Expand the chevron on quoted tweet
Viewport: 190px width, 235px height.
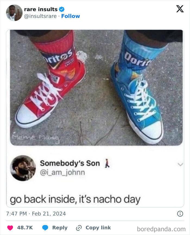click(x=180, y=164)
